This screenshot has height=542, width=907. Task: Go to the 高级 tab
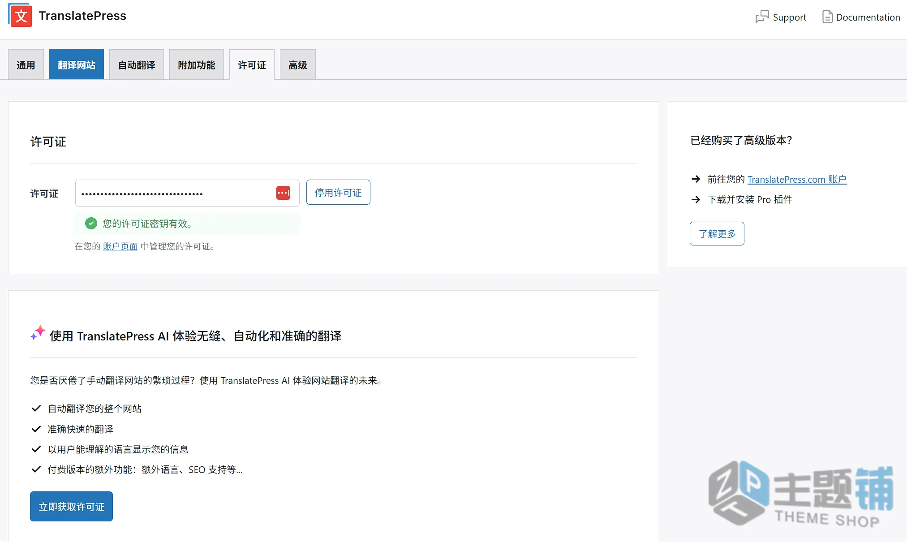click(x=298, y=65)
